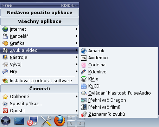Open Kdenlive using its clapperboard icon
159x127 pixels.
(84, 72)
